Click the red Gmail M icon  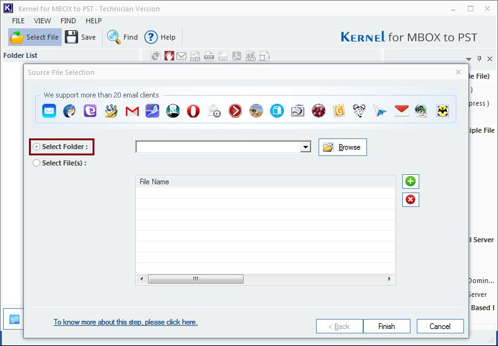pyautogui.click(x=132, y=111)
